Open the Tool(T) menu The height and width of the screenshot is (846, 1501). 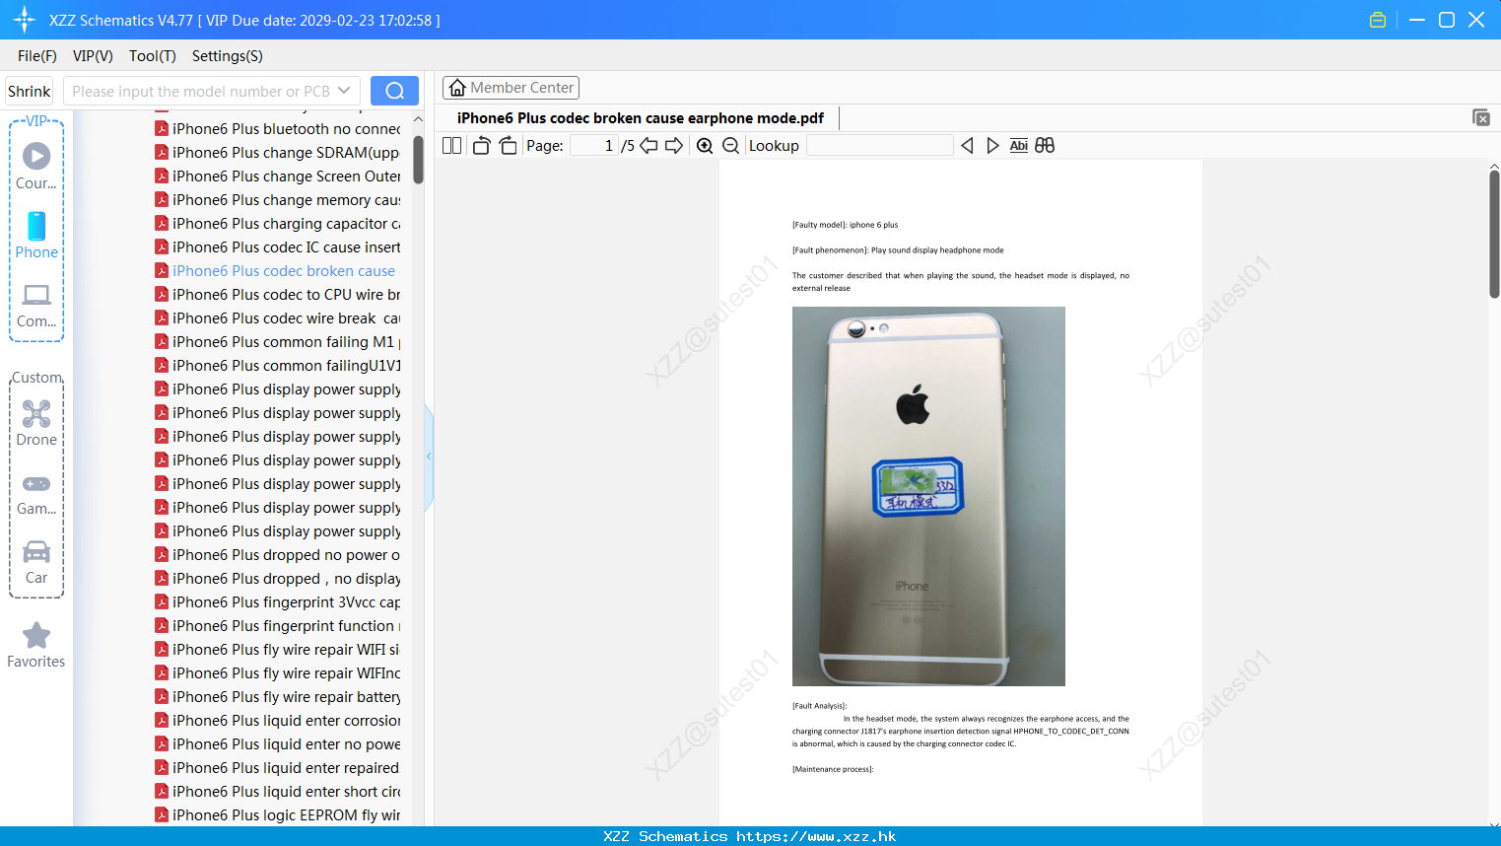pos(153,56)
